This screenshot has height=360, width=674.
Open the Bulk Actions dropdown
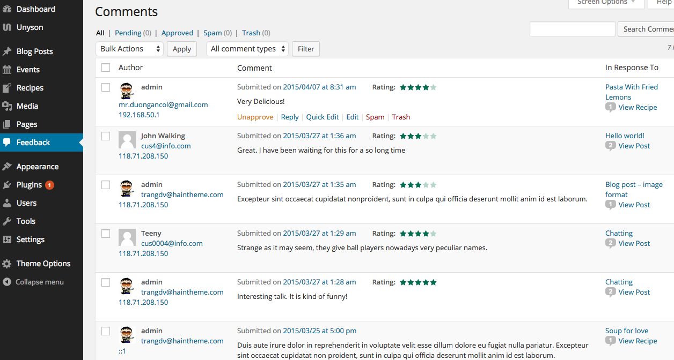[130, 49]
